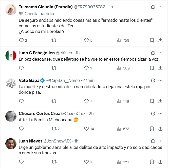Click Tu mamá Claudia's profile avatar
Screen dimensions: 169x168
point(11,10)
